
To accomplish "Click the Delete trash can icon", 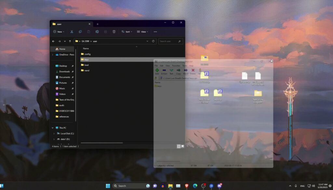I will [x=114, y=32].
